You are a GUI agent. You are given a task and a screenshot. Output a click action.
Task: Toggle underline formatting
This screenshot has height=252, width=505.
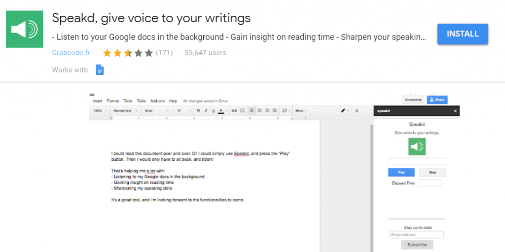point(213,110)
